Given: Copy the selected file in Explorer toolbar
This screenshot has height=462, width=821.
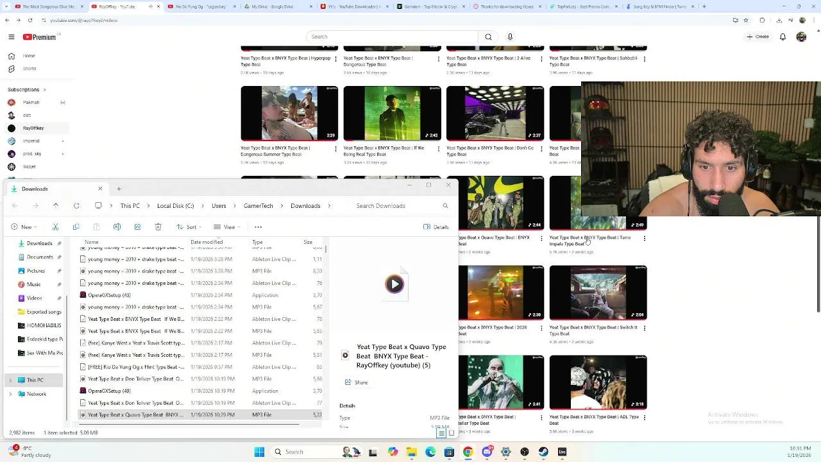Looking at the screenshot, I should point(76,227).
